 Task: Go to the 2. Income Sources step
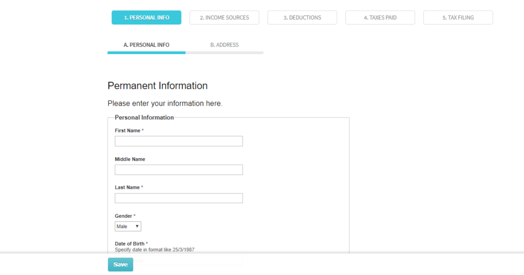pos(224,17)
